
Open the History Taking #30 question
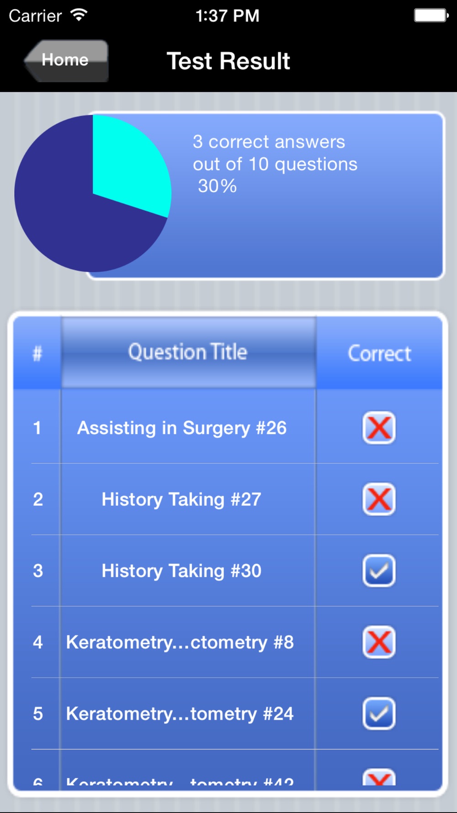181,571
